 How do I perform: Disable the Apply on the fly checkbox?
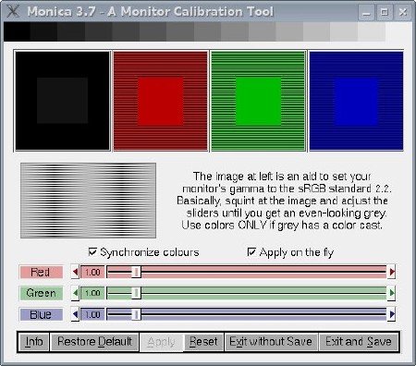click(x=251, y=251)
